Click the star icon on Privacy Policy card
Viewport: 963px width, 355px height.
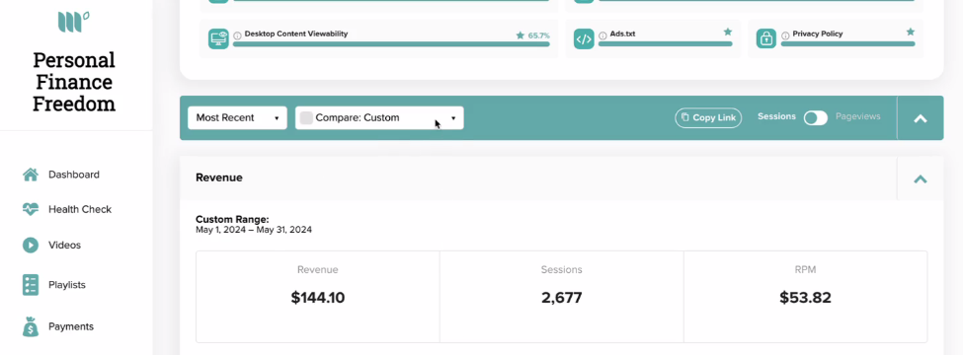[911, 32]
